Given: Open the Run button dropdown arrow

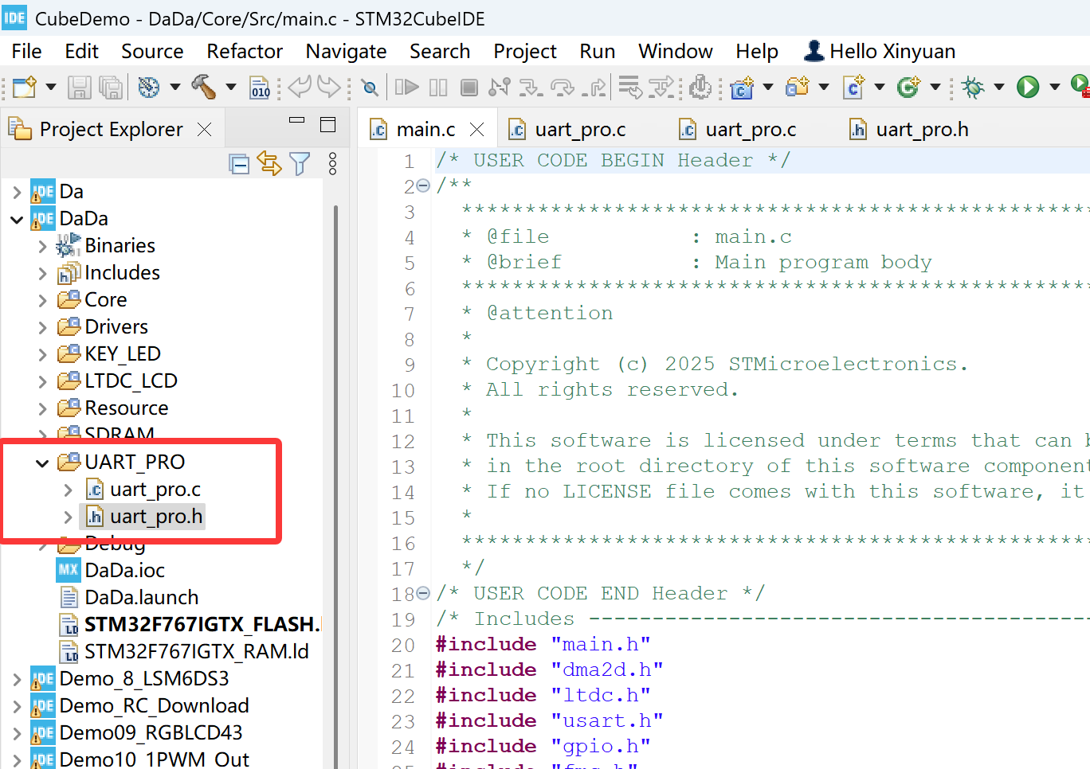Looking at the screenshot, I should tap(1056, 88).
